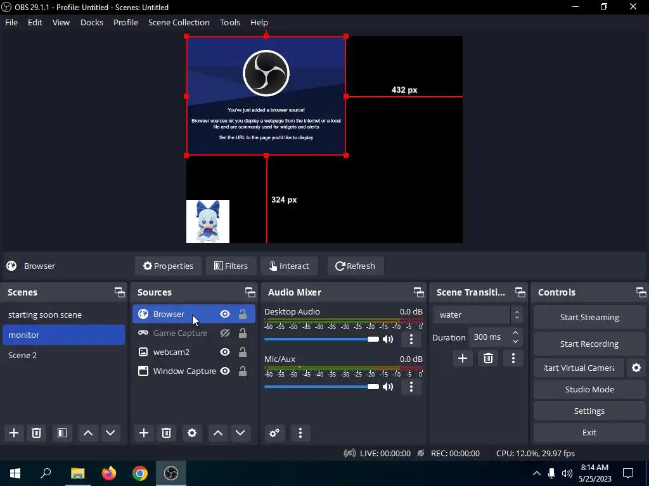Undock the Scenes panel
649x486 pixels.
click(x=120, y=292)
